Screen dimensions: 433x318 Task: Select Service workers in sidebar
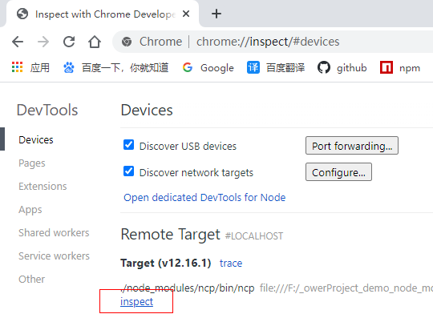pyautogui.click(x=55, y=256)
